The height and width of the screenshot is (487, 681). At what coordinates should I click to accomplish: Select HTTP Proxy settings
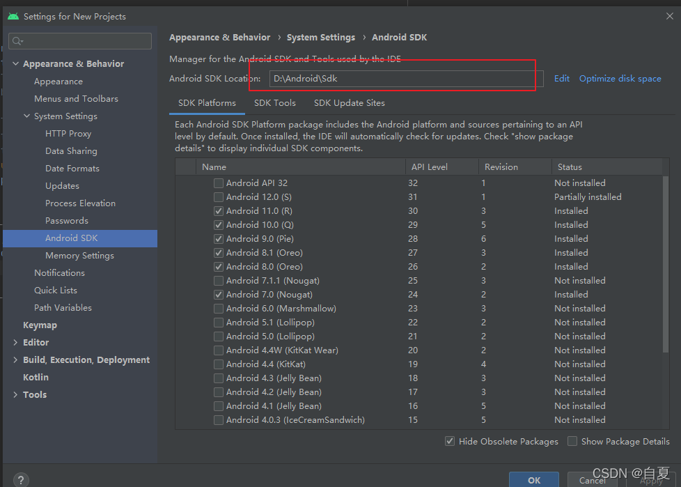click(68, 133)
